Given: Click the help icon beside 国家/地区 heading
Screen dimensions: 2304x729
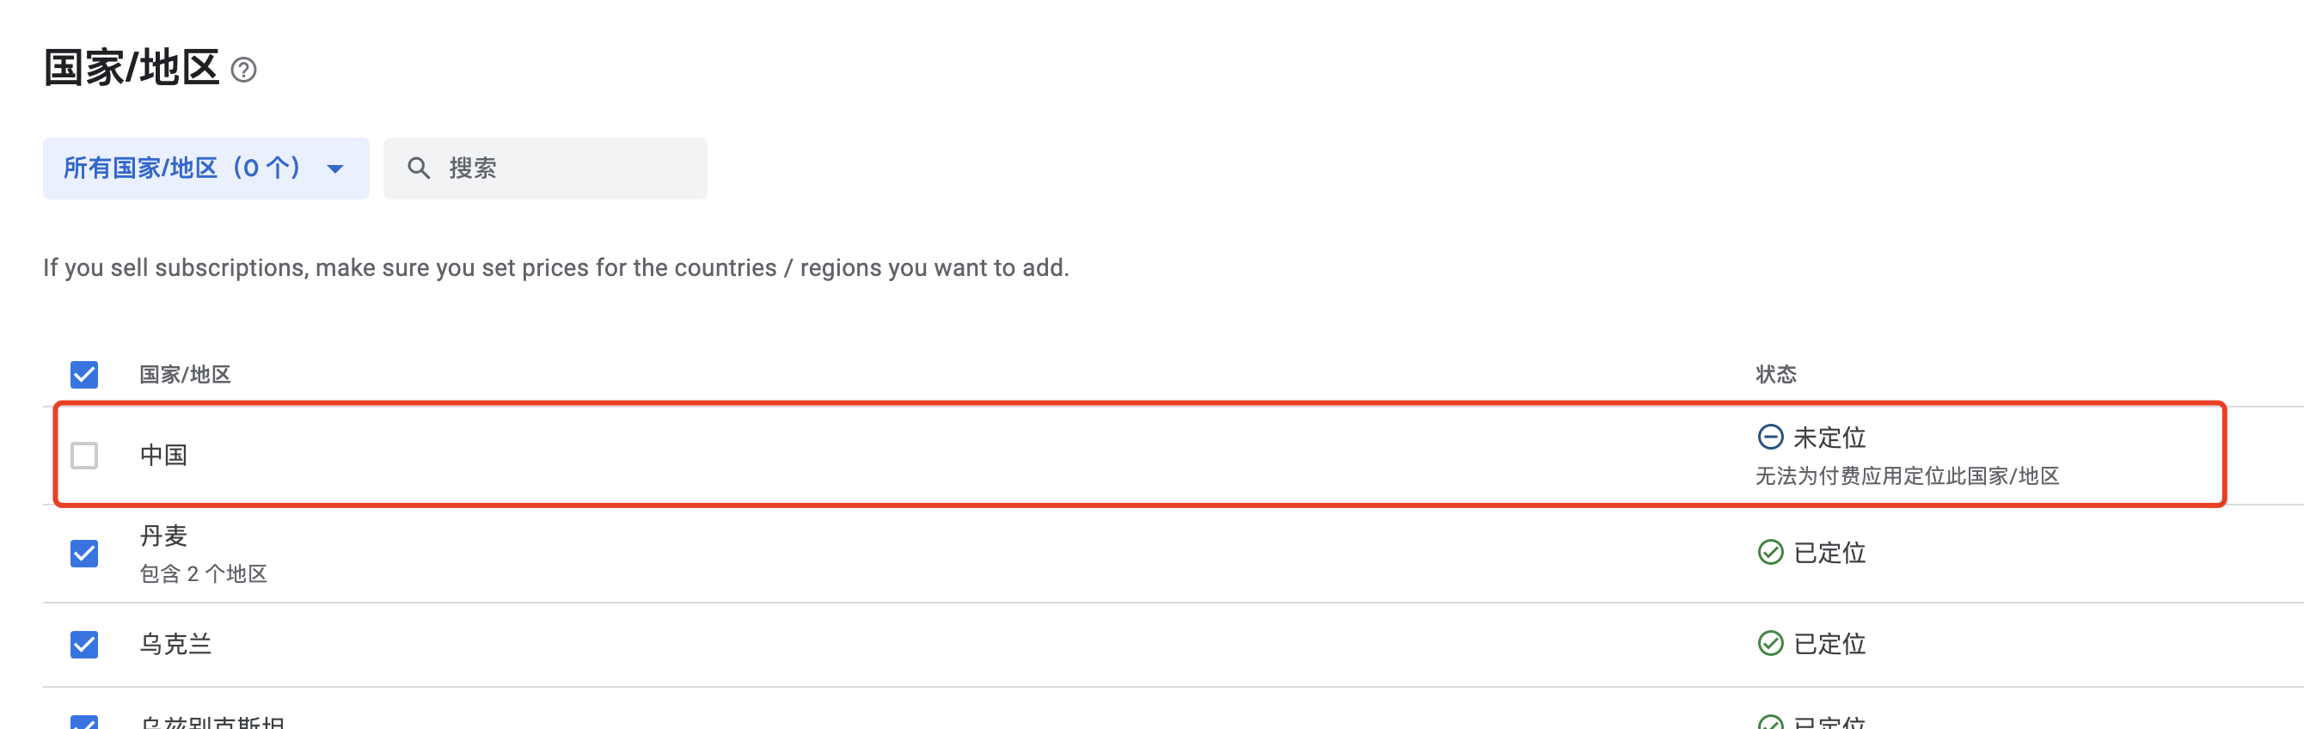Looking at the screenshot, I should point(243,70).
